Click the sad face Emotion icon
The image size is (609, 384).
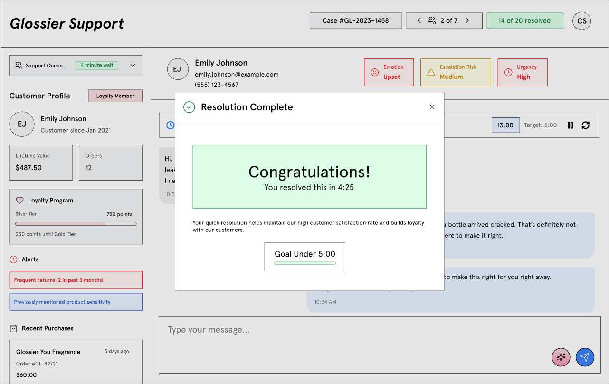(x=375, y=72)
